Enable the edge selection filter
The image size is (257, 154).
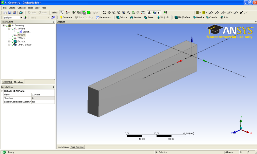(x=79, y=13)
